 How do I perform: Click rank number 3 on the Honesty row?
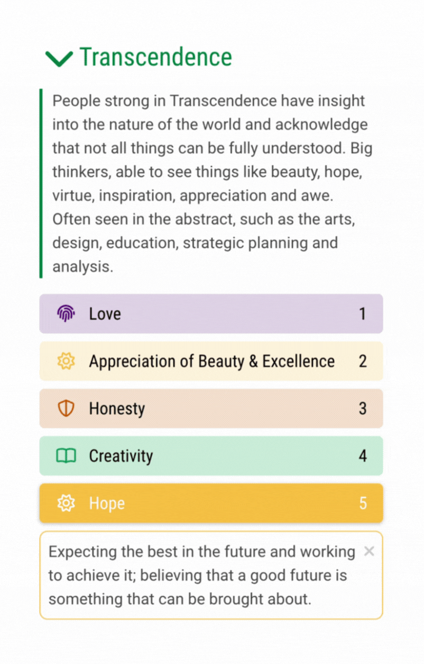point(362,408)
